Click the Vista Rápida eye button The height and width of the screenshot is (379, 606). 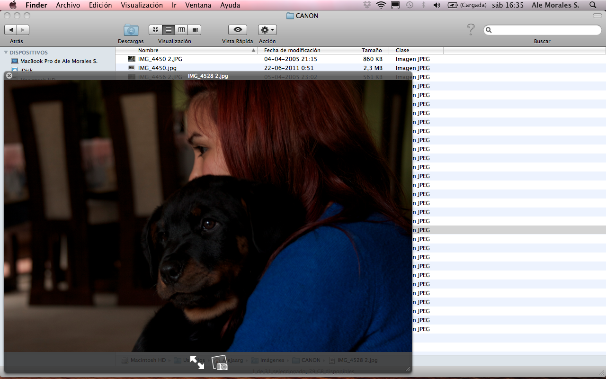tap(238, 30)
